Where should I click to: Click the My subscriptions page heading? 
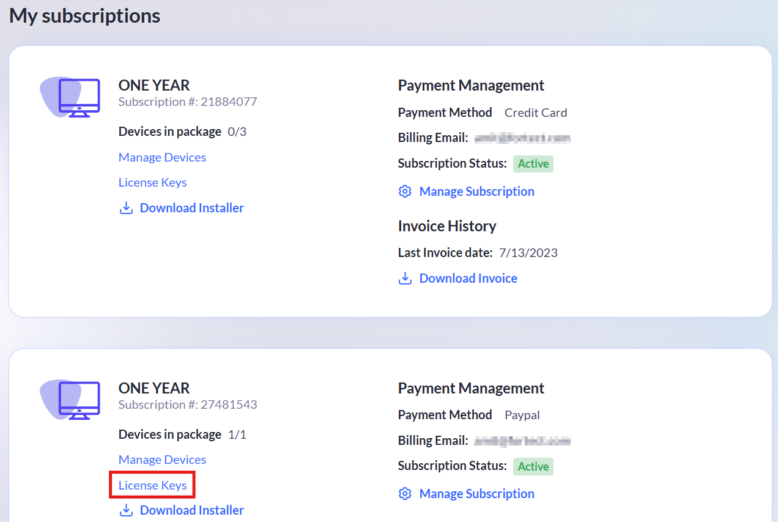coord(84,15)
